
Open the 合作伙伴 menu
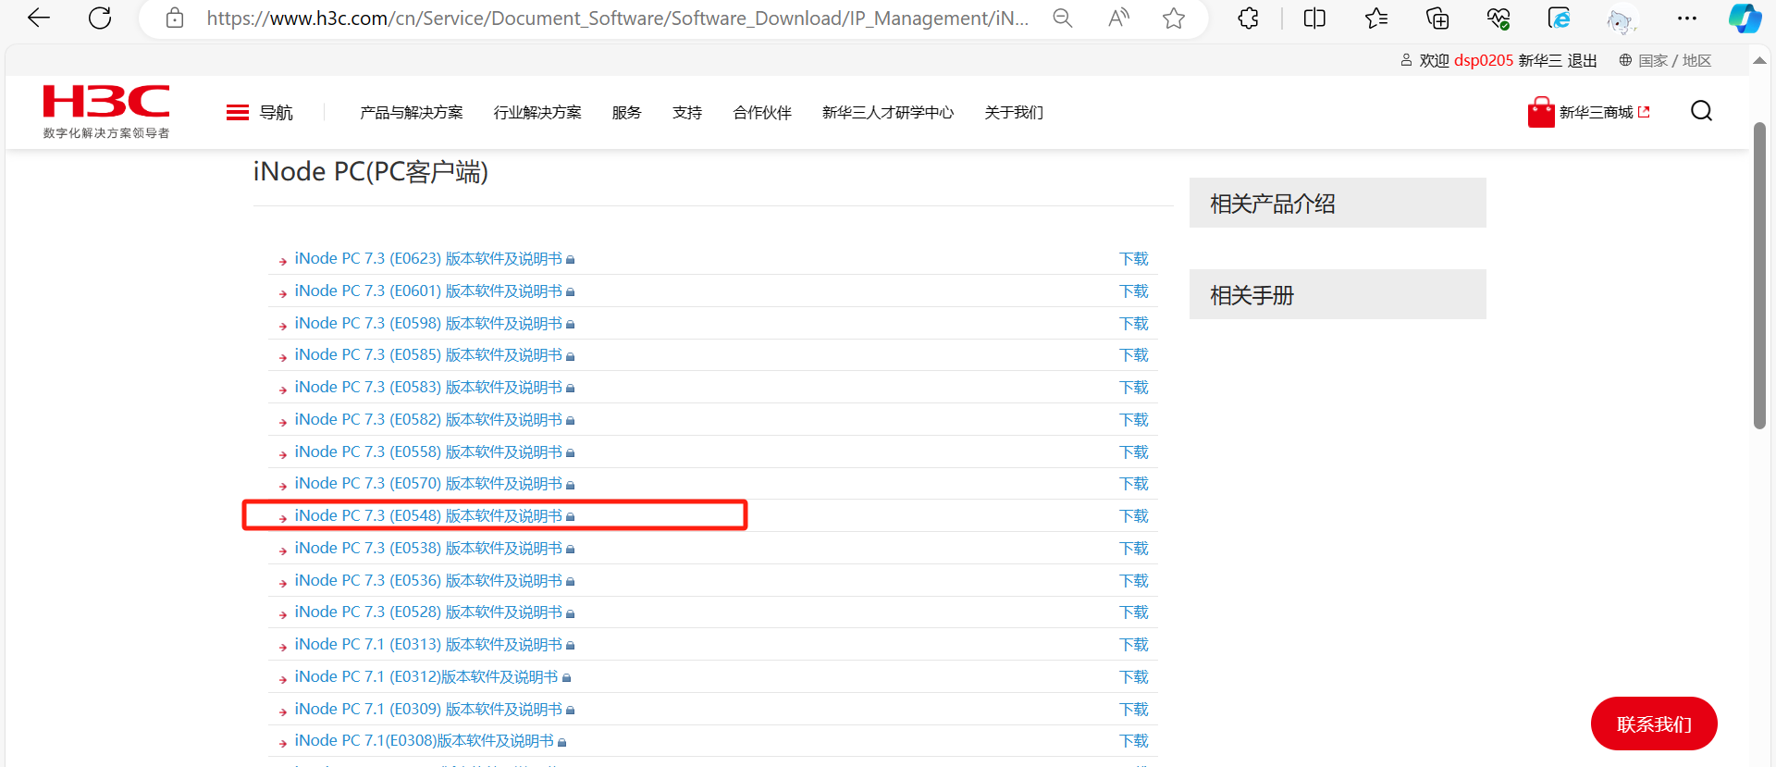(x=762, y=112)
